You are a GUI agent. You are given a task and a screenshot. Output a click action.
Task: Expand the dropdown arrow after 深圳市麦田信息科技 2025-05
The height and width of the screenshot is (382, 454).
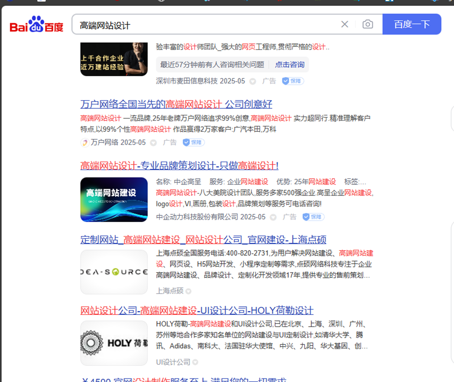click(253, 82)
